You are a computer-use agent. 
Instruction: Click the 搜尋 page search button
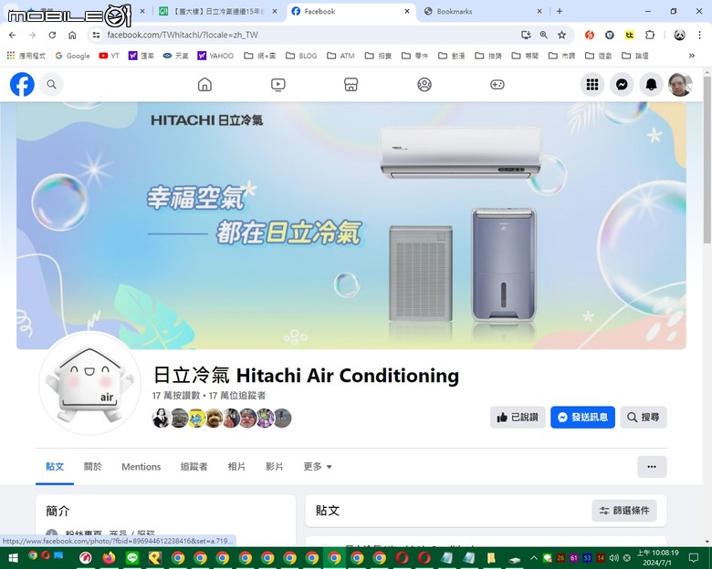[644, 417]
